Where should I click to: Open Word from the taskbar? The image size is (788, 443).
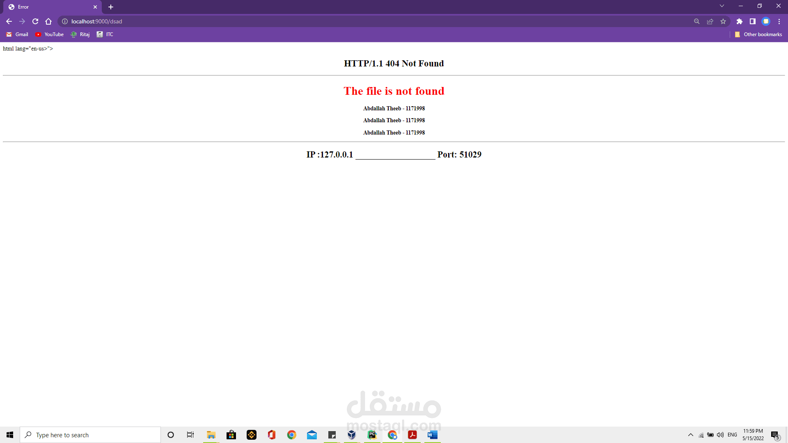(432, 435)
